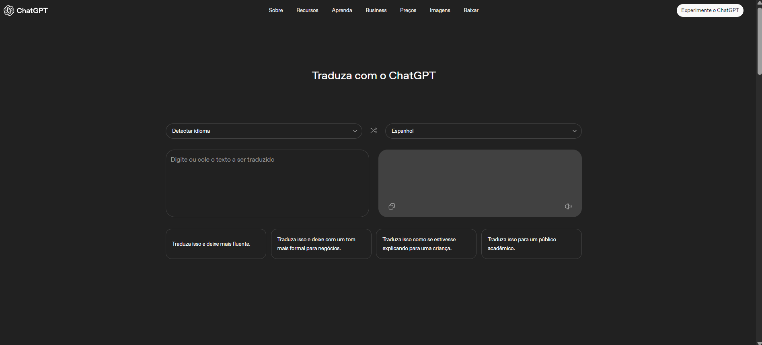Select the academic audience translation suggestion
This screenshot has height=345, width=762.
tap(531, 244)
